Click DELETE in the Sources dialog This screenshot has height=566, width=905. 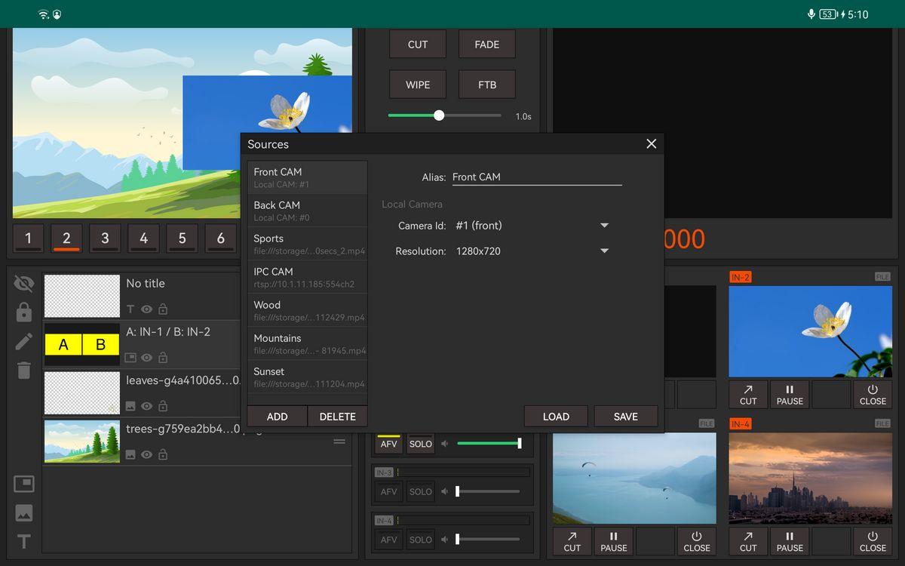click(338, 417)
